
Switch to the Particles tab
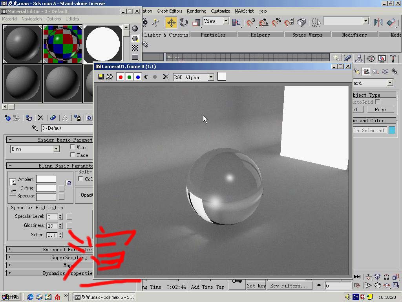(213, 35)
